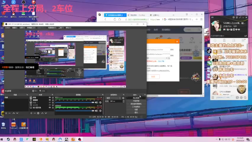Pop out the audio mixer dock panel
252x142 pixels.
pyautogui.click(x=103, y=95)
